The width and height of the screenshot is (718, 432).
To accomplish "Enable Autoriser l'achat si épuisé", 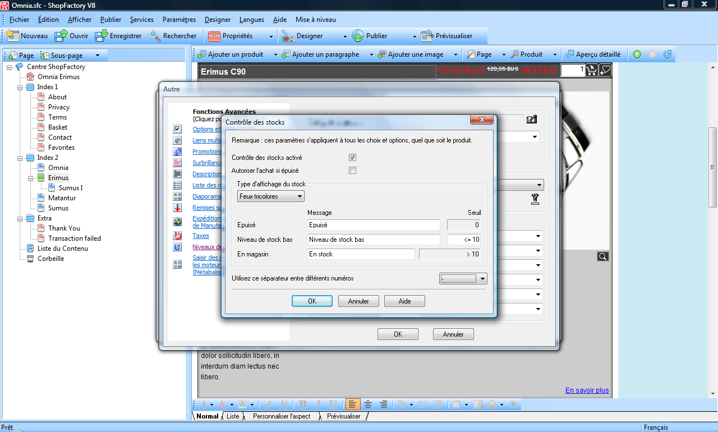I will 352,171.
